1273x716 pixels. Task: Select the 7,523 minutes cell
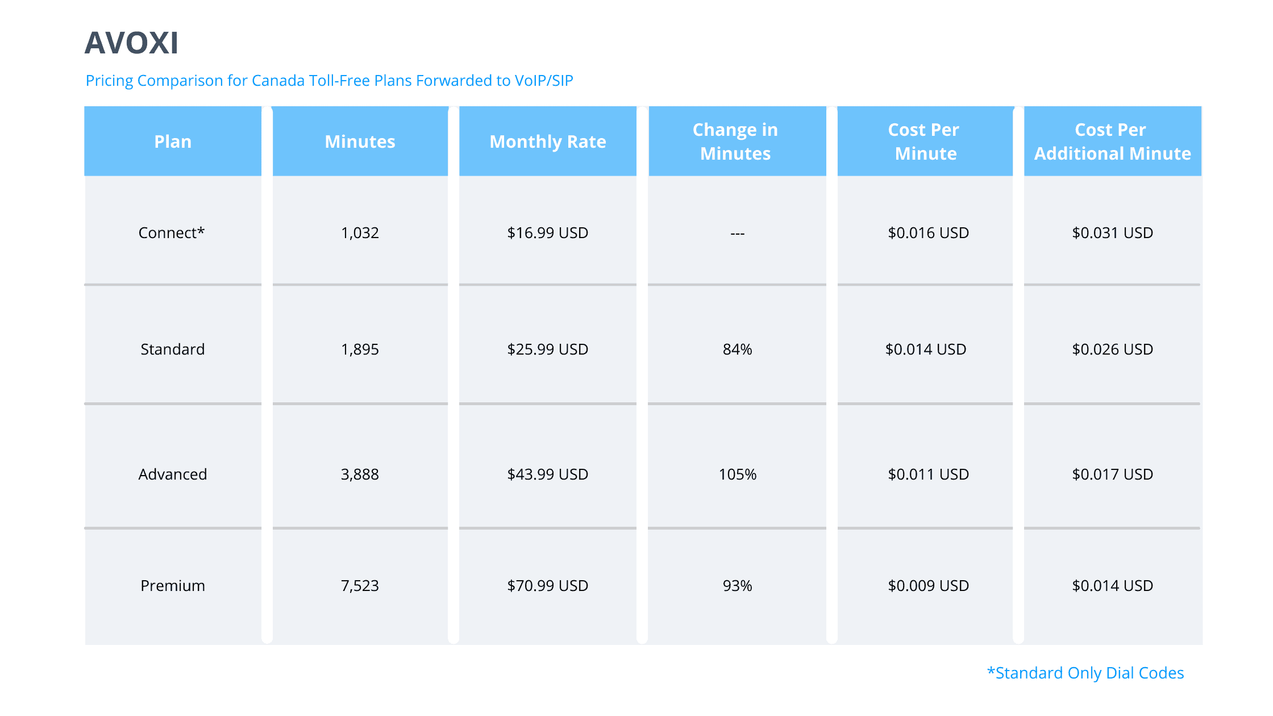coord(360,586)
